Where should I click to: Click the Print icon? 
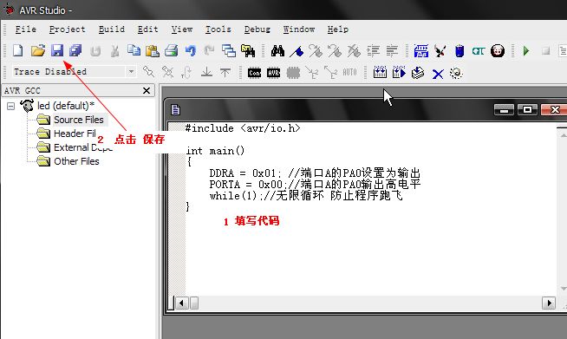(x=172, y=50)
